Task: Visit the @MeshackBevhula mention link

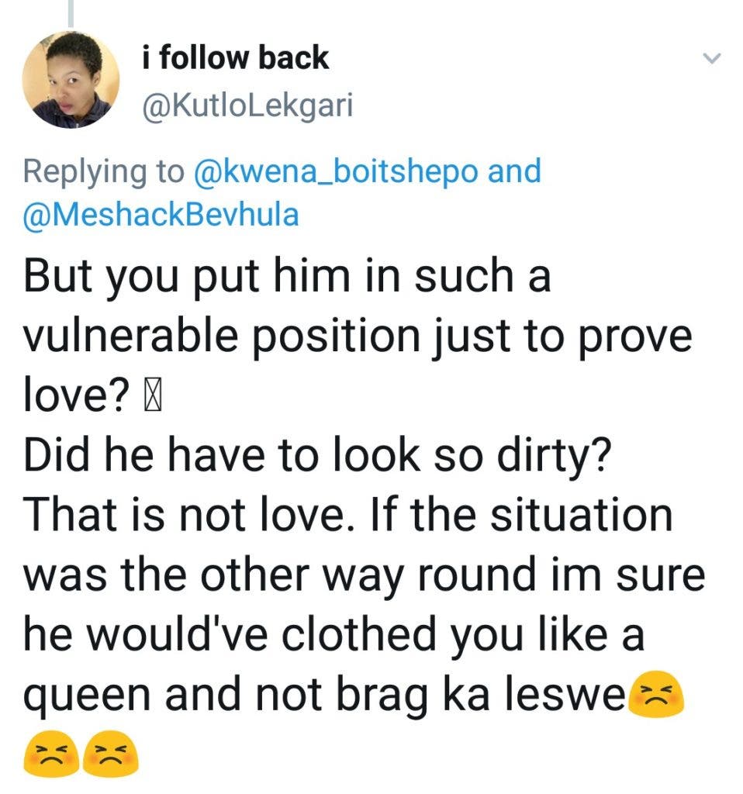Action: click(161, 214)
